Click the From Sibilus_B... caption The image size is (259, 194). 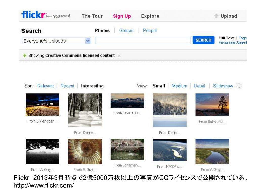point(127,113)
